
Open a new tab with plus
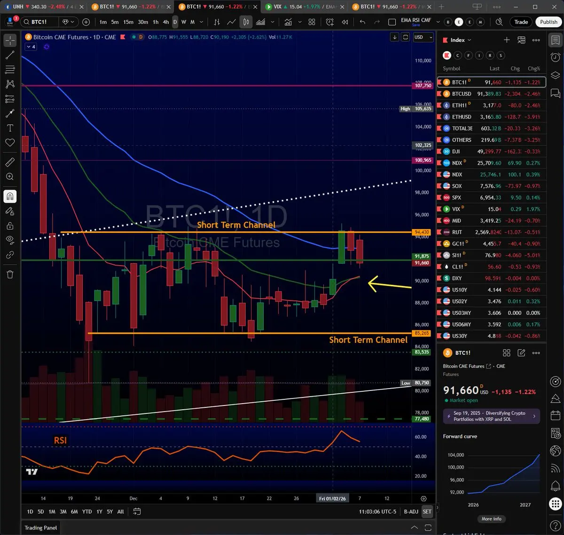click(441, 7)
